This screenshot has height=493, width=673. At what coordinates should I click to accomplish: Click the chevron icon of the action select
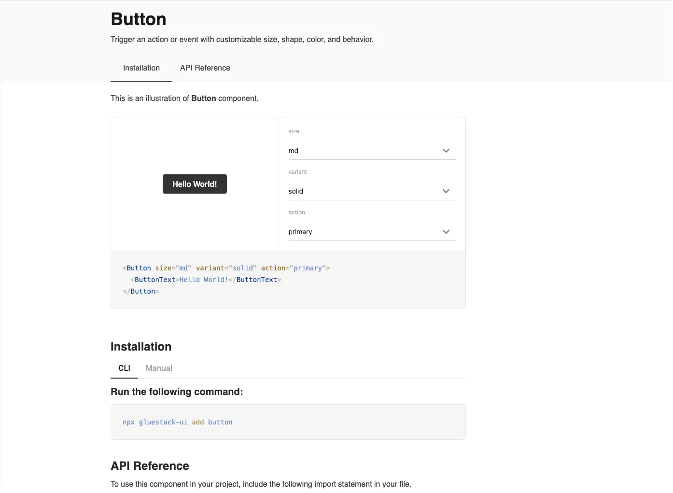pos(446,232)
